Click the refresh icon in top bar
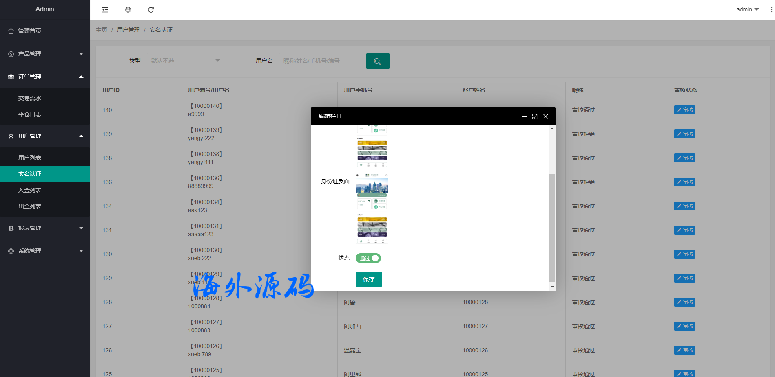The height and width of the screenshot is (377, 775). (151, 10)
